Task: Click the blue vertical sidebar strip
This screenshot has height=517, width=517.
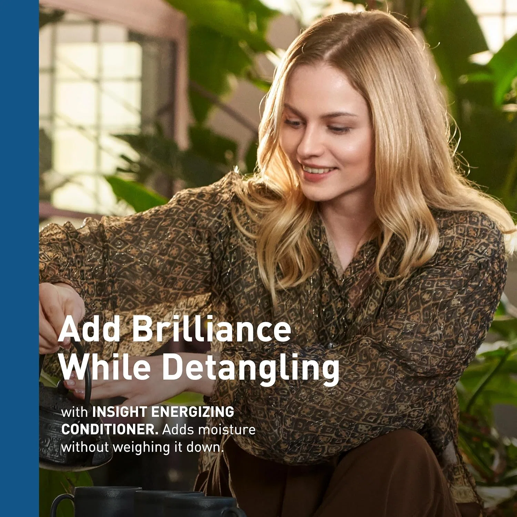Action: [x=19, y=258]
